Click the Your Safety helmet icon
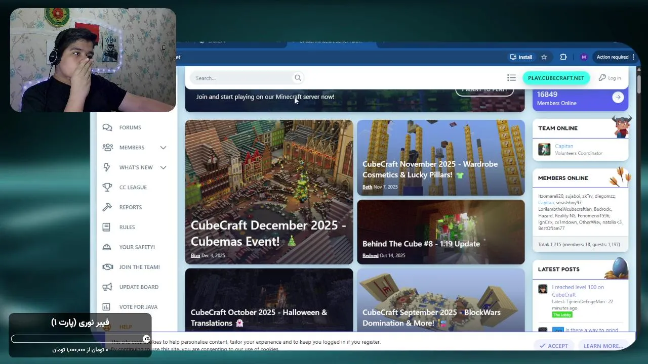This screenshot has width=648, height=364. 107,247
